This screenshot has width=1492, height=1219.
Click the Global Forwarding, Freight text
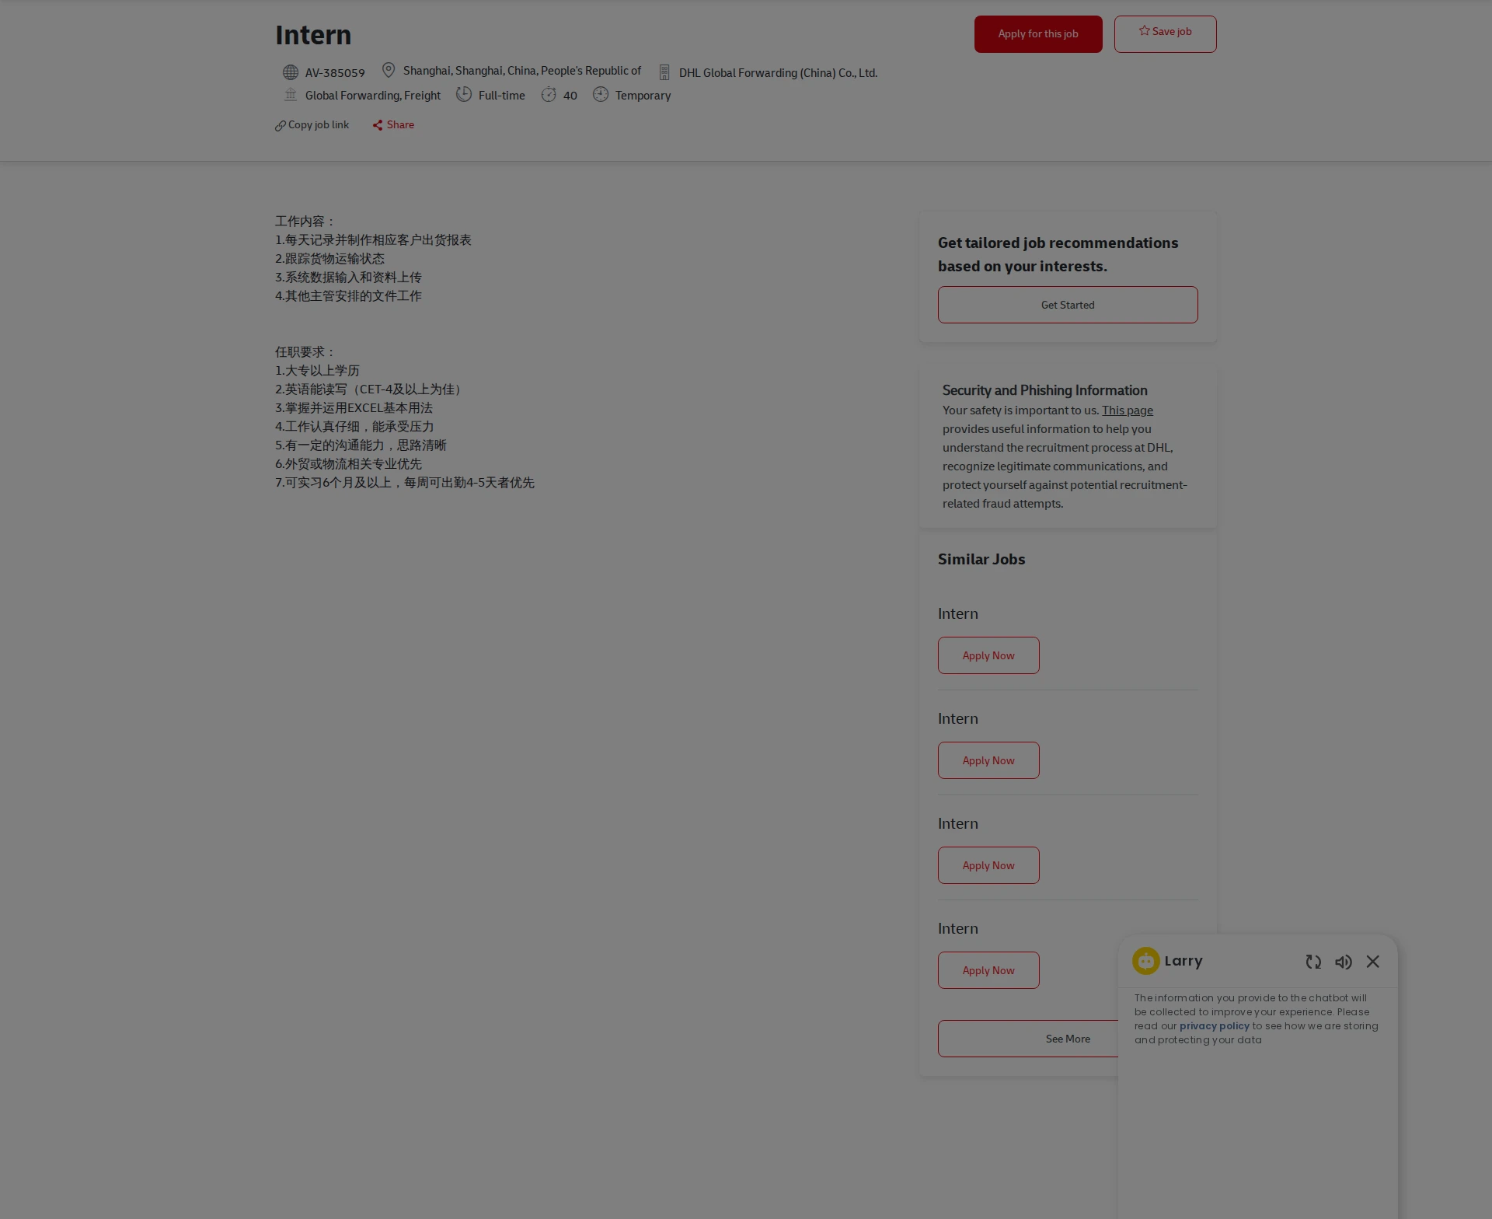pos(373,96)
